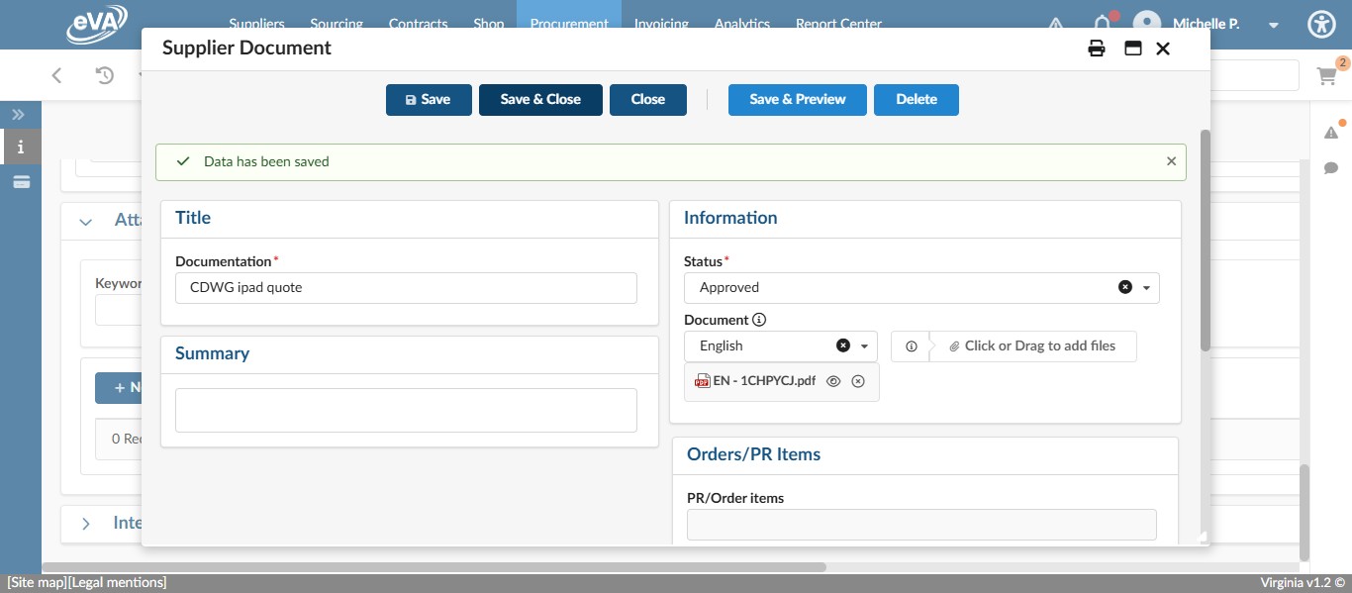Preview the attached PDF with eye icon
Screen dimensions: 1352x593
[x=833, y=381]
